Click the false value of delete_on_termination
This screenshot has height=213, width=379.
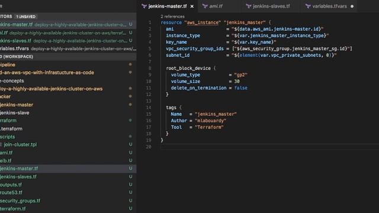coord(241,88)
